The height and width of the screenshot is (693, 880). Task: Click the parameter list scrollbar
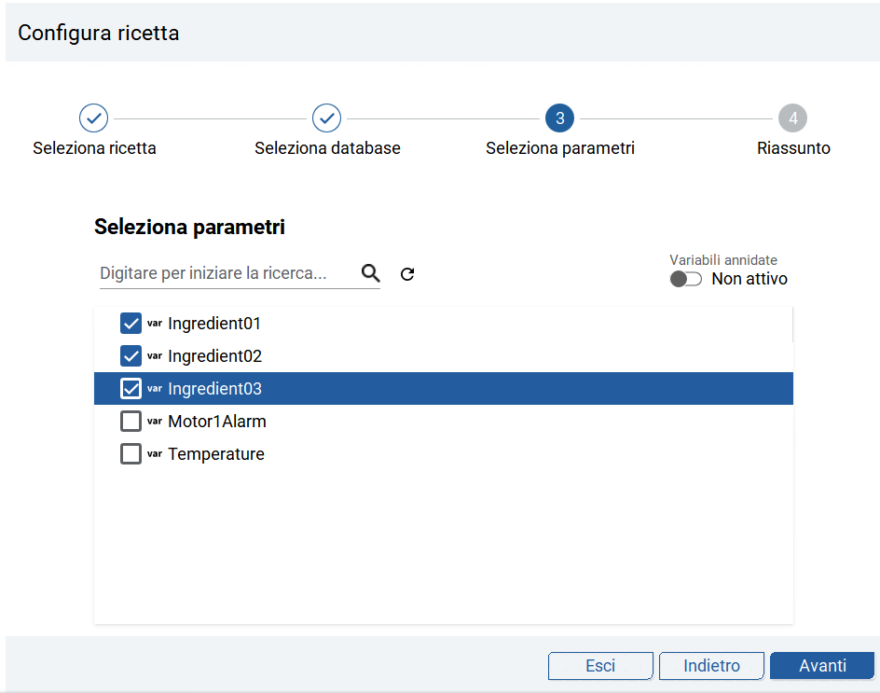tap(792, 325)
